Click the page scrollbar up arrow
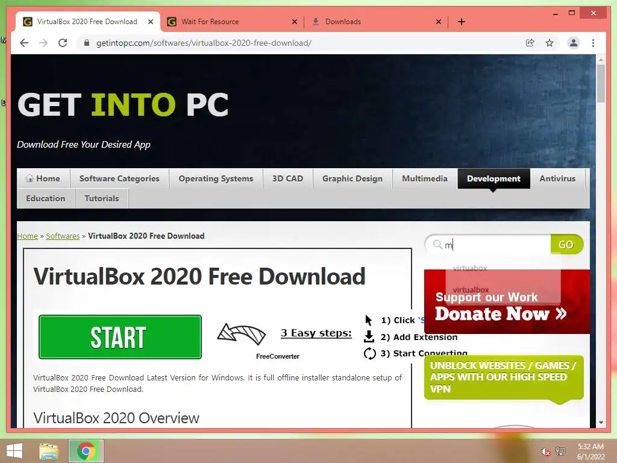The height and width of the screenshot is (463, 617). [x=601, y=60]
